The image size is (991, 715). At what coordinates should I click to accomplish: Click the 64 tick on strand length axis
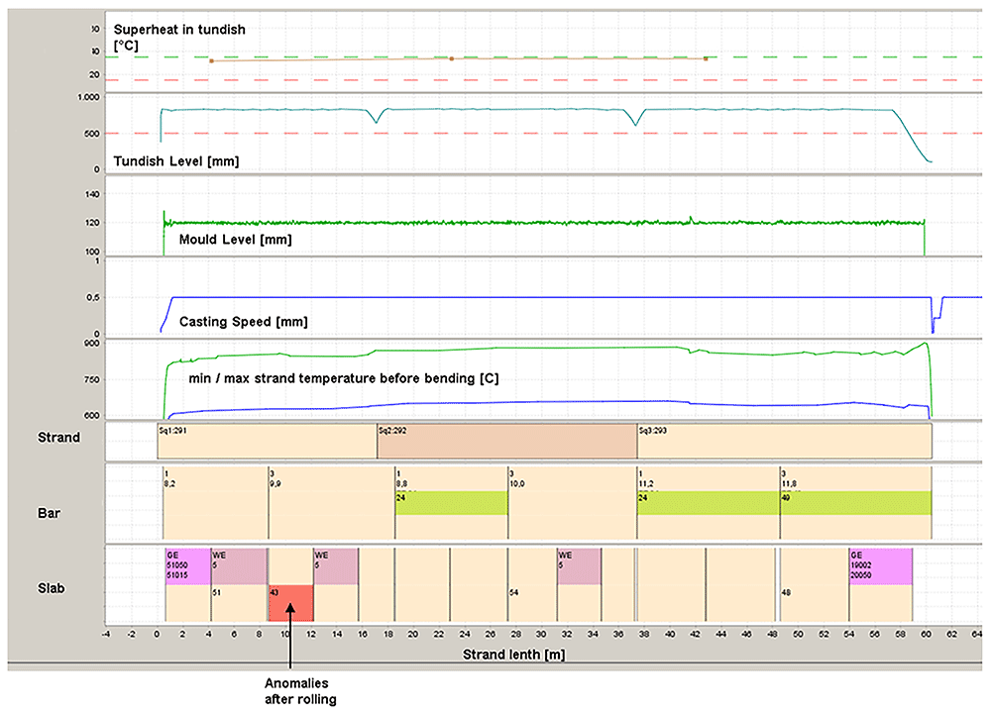point(977,634)
